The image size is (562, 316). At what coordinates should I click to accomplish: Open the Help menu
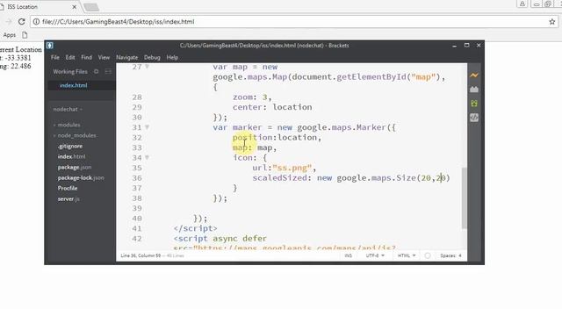coord(172,57)
